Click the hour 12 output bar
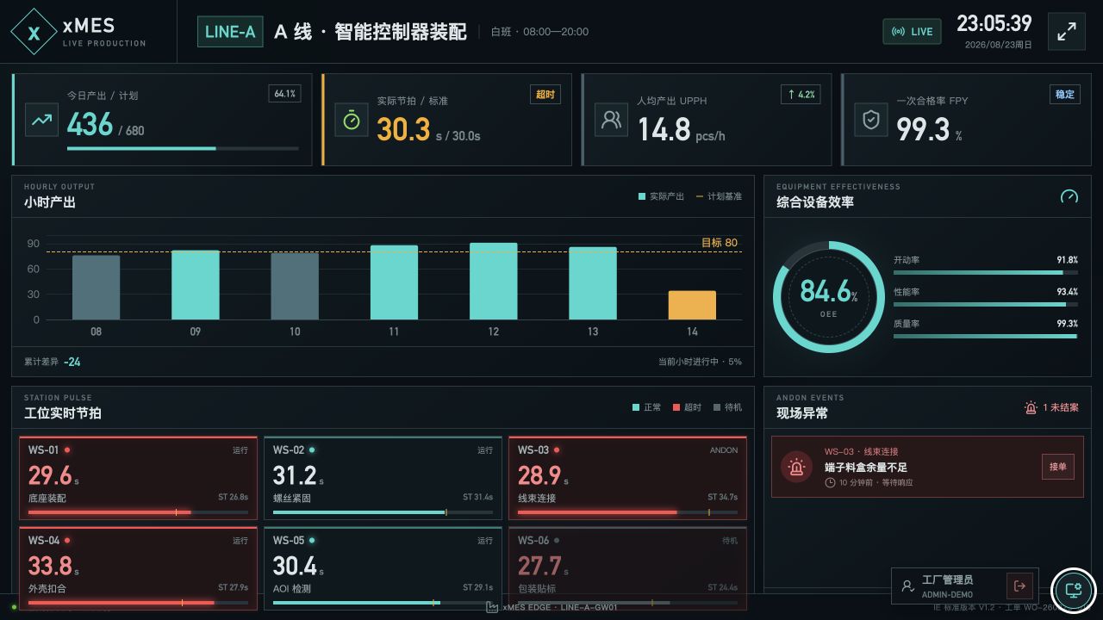Image resolution: width=1103 pixels, height=620 pixels. point(494,282)
